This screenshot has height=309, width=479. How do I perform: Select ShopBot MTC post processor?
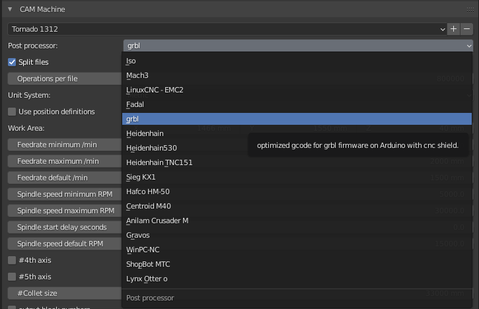[x=148, y=264]
